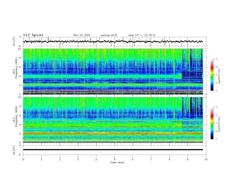
Task: Click the '-7' label on lower colorbar
Action: [x=216, y=139]
